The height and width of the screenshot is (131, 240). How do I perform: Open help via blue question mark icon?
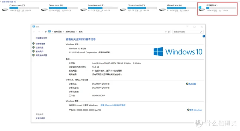coord(204,36)
